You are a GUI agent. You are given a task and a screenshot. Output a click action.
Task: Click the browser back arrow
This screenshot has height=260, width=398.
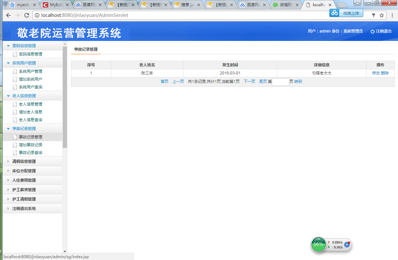pos(8,15)
